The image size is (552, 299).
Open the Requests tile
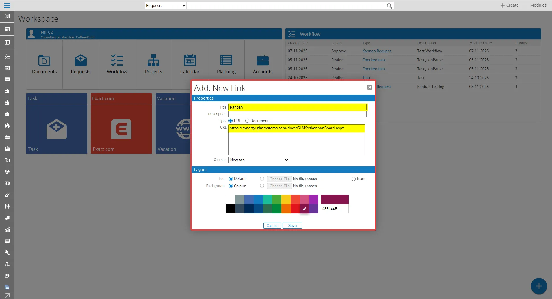tap(81, 64)
